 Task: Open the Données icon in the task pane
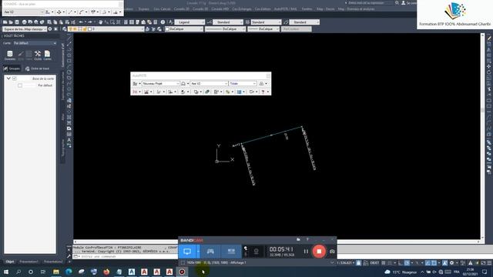tap(10, 55)
